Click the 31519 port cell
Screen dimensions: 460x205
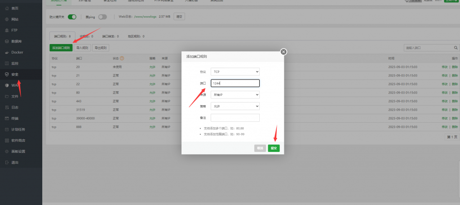pyautogui.click(x=80, y=110)
